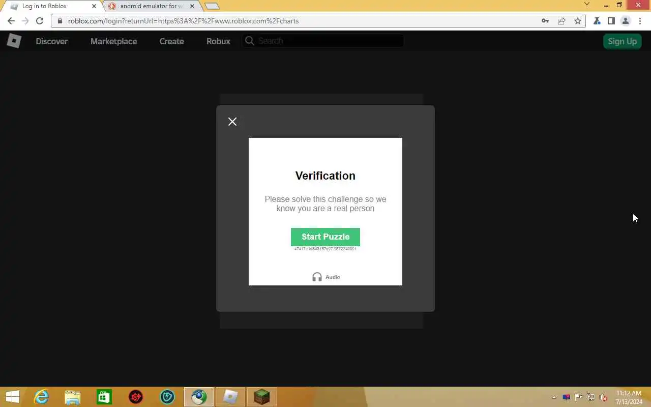651x407 pixels.
Task: Open saved passwords key icon
Action: coord(545,21)
